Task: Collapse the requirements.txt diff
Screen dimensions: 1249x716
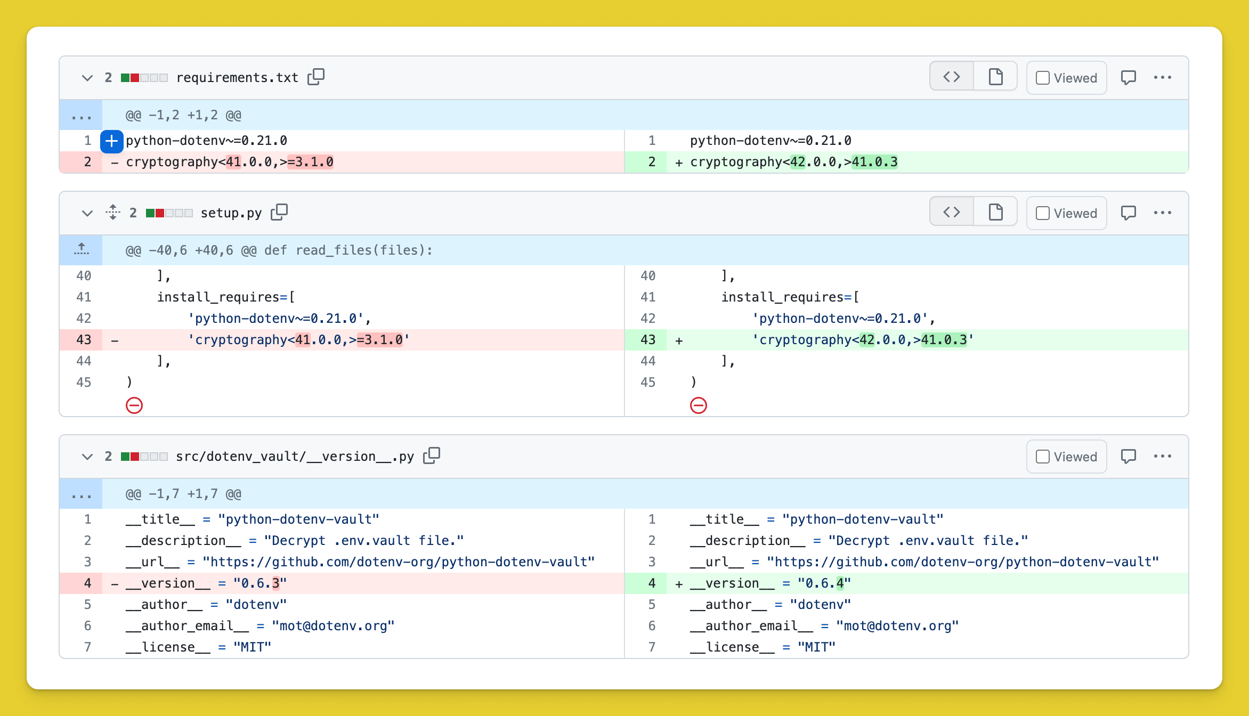Action: (x=87, y=78)
